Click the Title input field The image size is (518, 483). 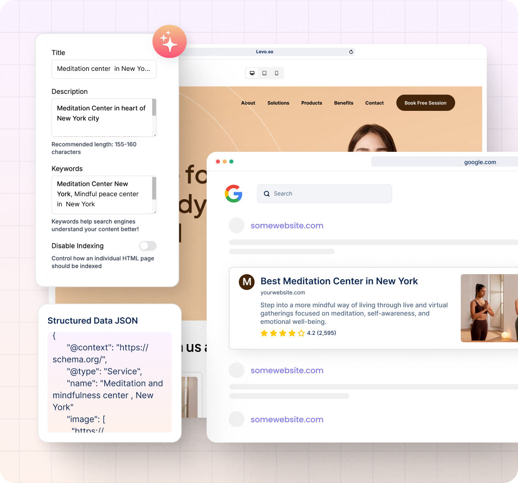pyautogui.click(x=104, y=69)
